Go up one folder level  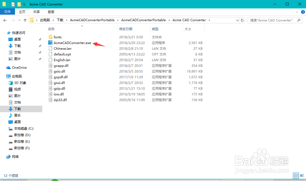pos(25,20)
